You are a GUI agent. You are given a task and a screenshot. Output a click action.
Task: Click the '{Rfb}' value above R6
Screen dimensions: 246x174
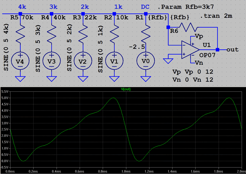coord(180,17)
